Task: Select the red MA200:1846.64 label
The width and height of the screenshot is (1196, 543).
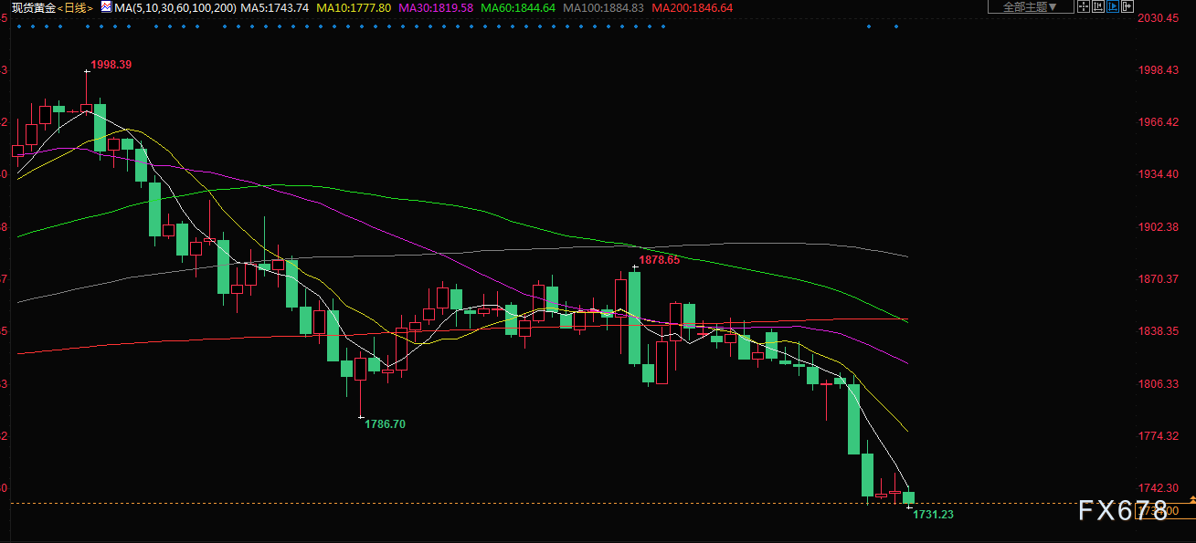Action: (692, 7)
